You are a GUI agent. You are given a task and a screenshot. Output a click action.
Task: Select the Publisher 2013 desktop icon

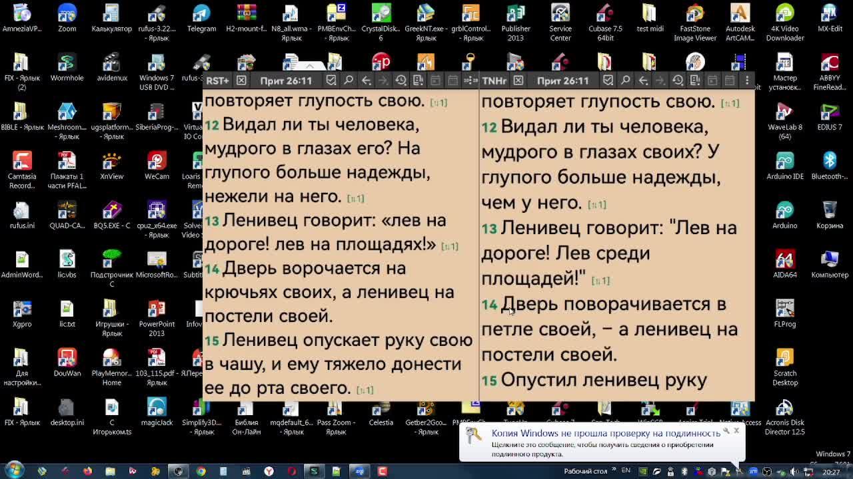click(516, 23)
